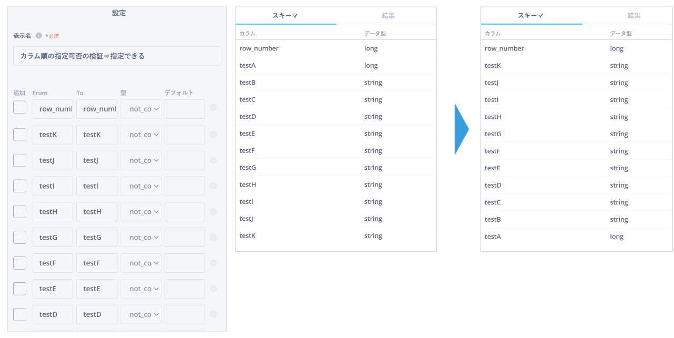Viewport: 674px width, 338px height.
Task: Toggle the 追加 checkbox for testJ
Action: [x=19, y=160]
